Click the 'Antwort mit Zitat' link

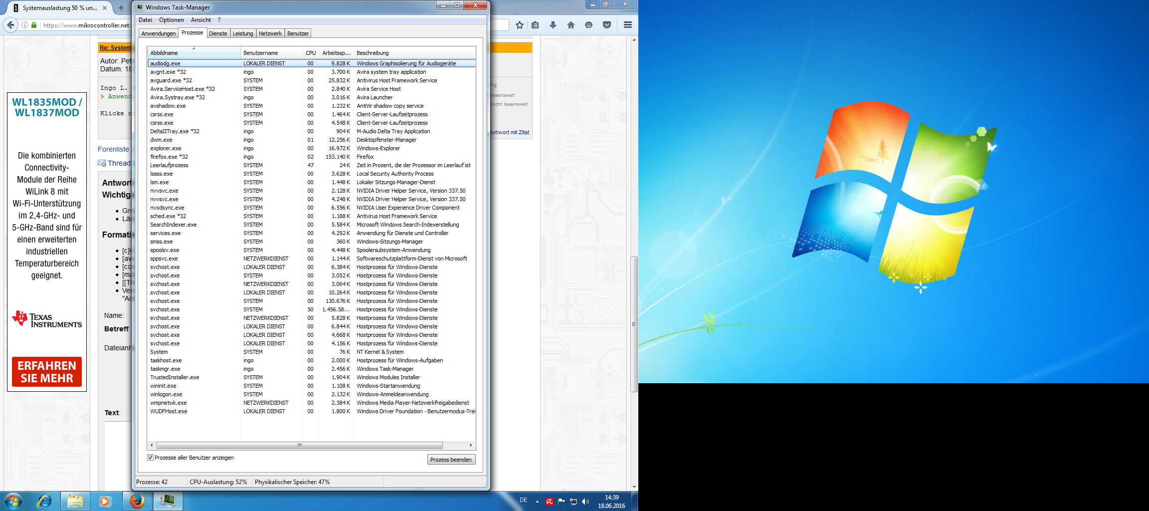click(509, 132)
